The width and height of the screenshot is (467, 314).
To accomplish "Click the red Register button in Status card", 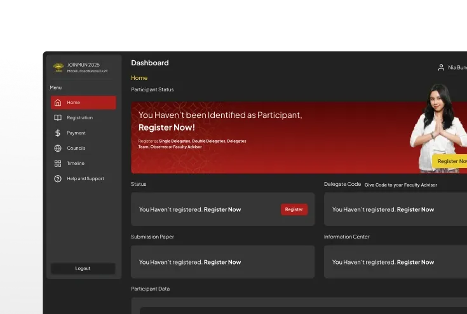I will tap(294, 209).
